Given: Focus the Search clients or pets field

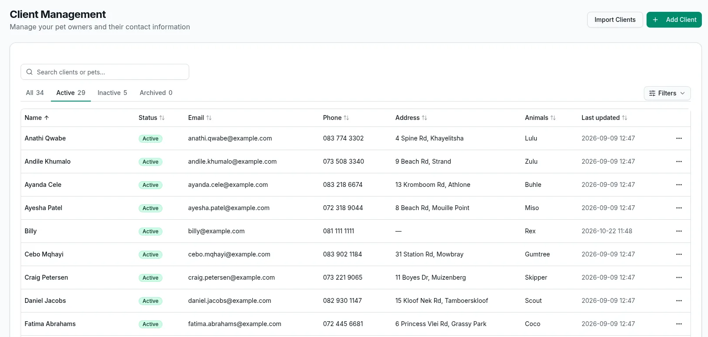Looking at the screenshot, I should coord(105,72).
